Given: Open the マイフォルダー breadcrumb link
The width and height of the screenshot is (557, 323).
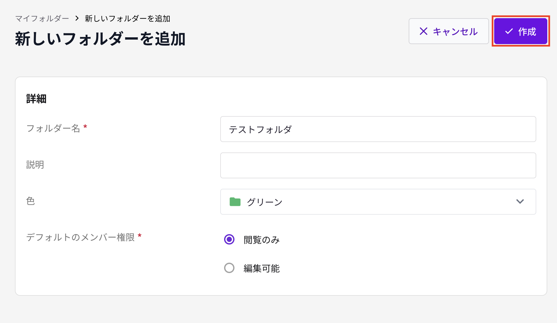Looking at the screenshot, I should [42, 18].
